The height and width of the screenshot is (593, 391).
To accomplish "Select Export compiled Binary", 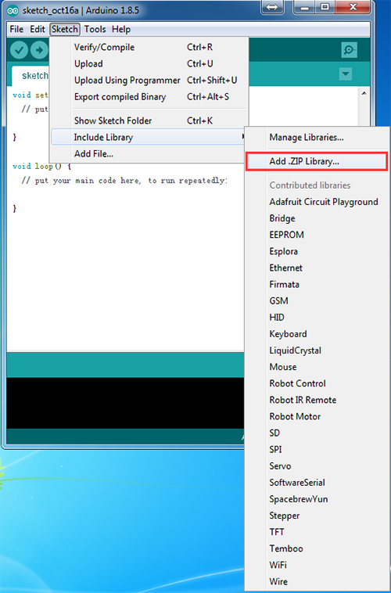I will click(149, 97).
